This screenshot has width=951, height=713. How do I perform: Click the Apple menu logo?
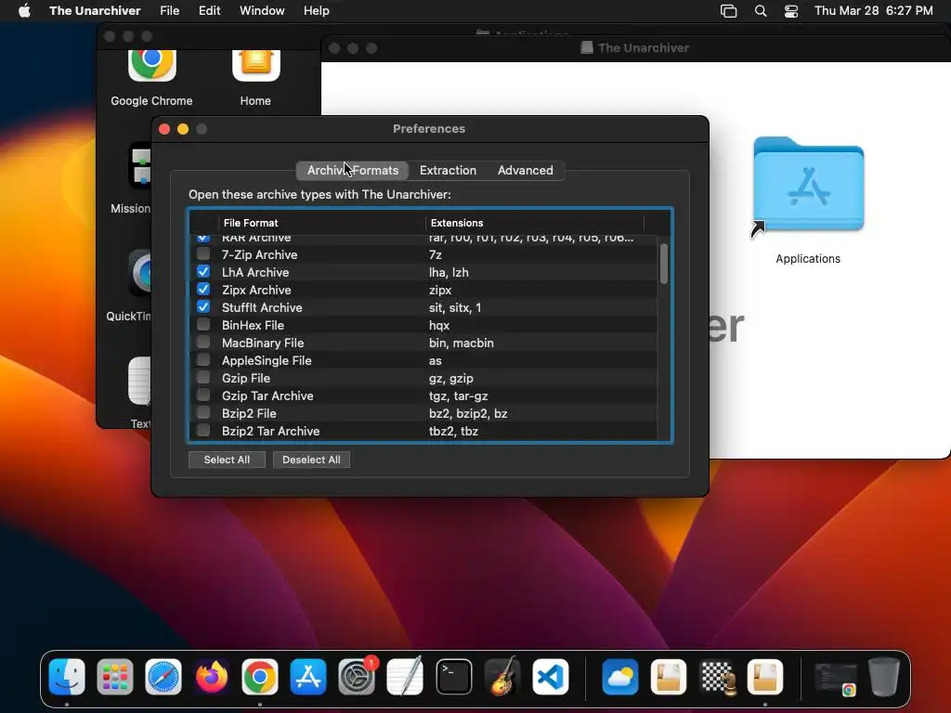coord(24,10)
